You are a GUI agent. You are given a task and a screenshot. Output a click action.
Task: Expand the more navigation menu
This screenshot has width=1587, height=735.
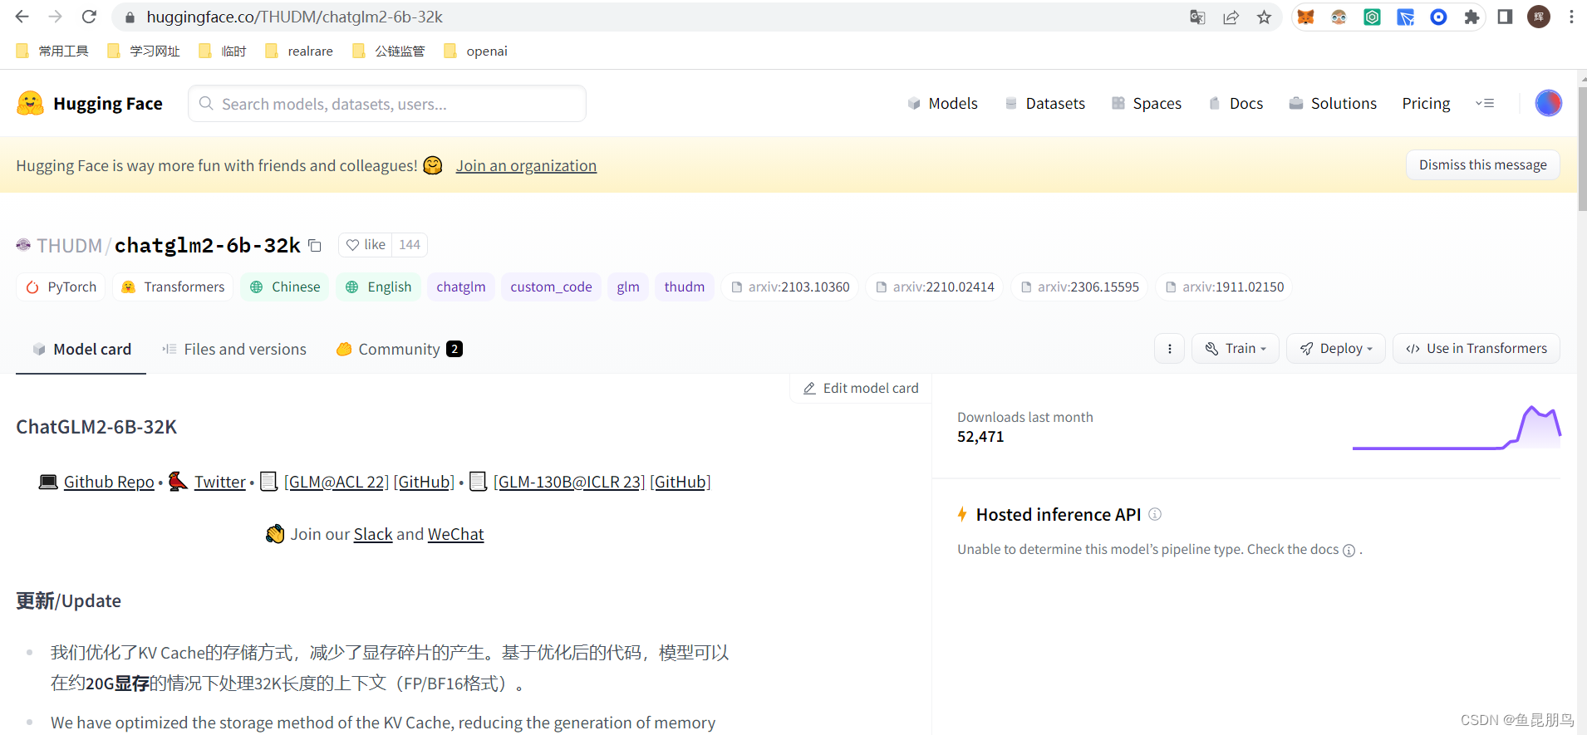(x=1485, y=103)
